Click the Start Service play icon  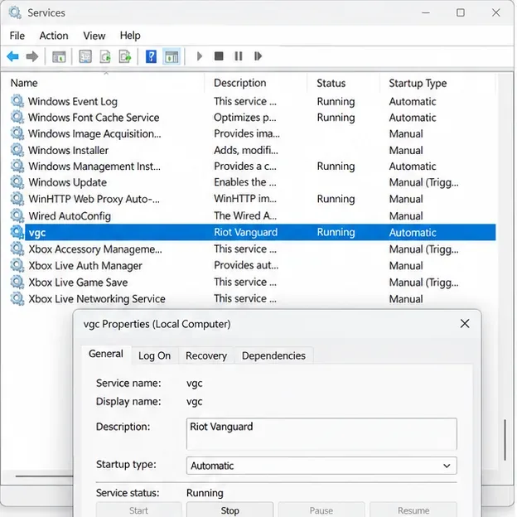199,56
